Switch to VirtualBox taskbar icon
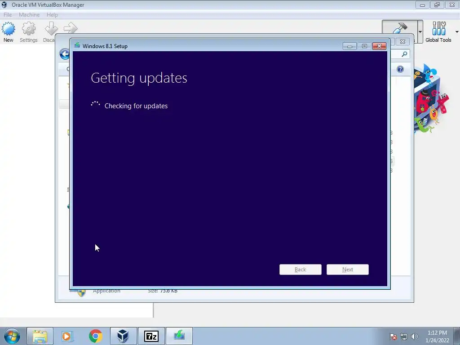Viewport: 460px width, 345px height. pyautogui.click(x=123, y=336)
